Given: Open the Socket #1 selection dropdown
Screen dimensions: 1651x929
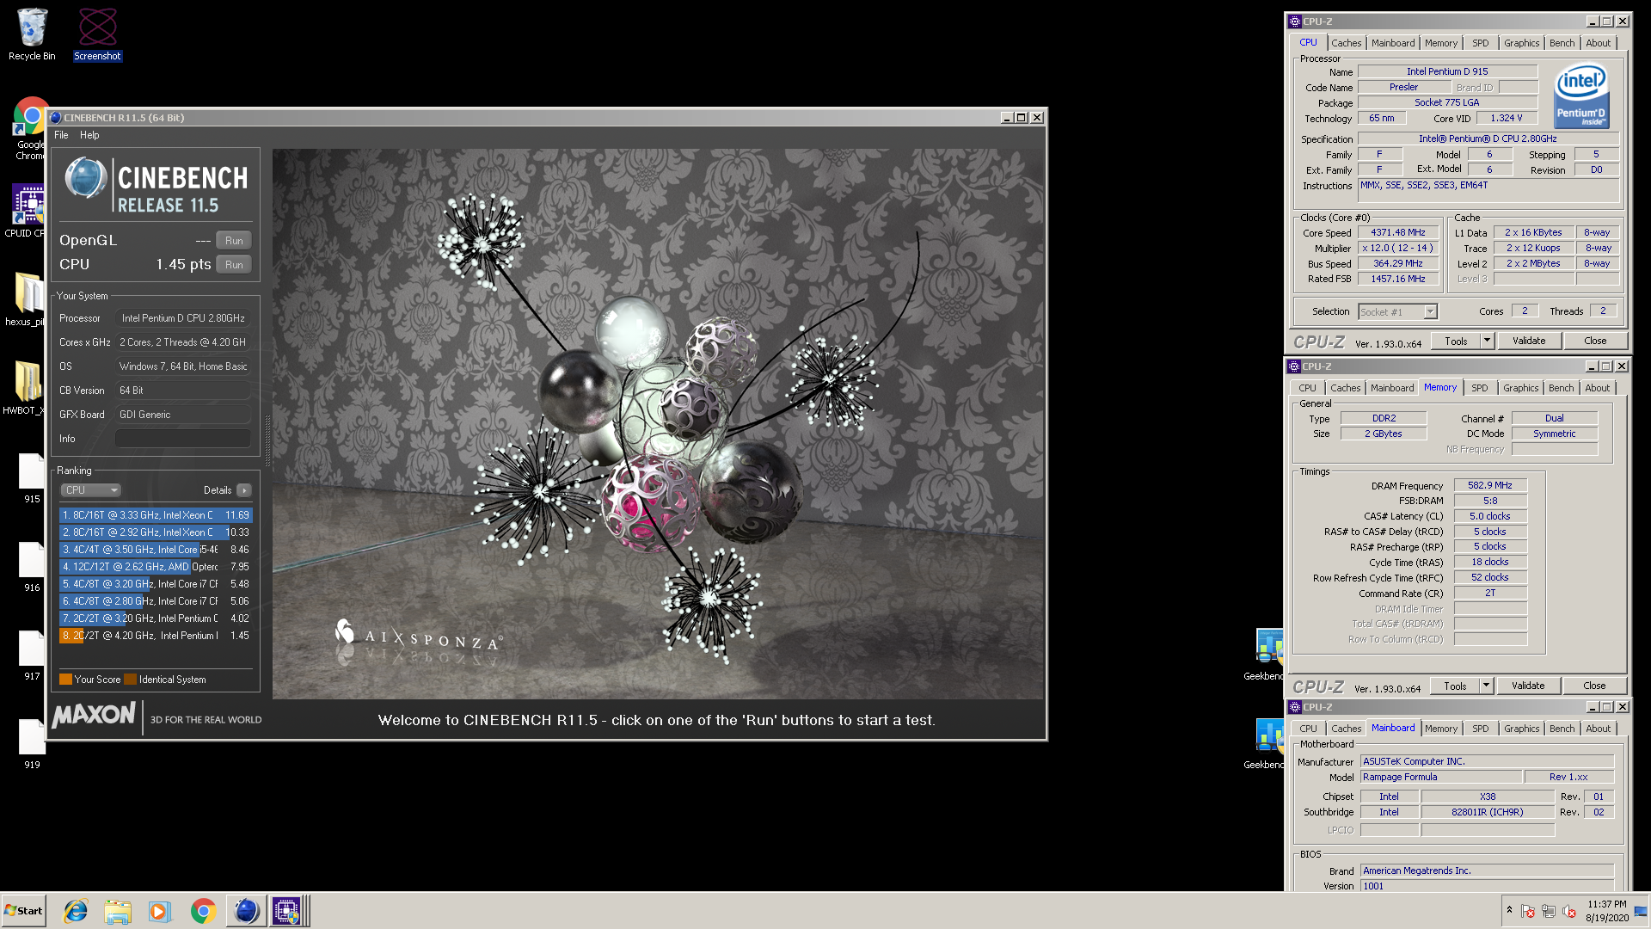Looking at the screenshot, I should [1397, 312].
